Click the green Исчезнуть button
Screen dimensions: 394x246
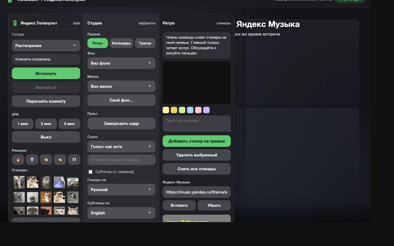46,73
